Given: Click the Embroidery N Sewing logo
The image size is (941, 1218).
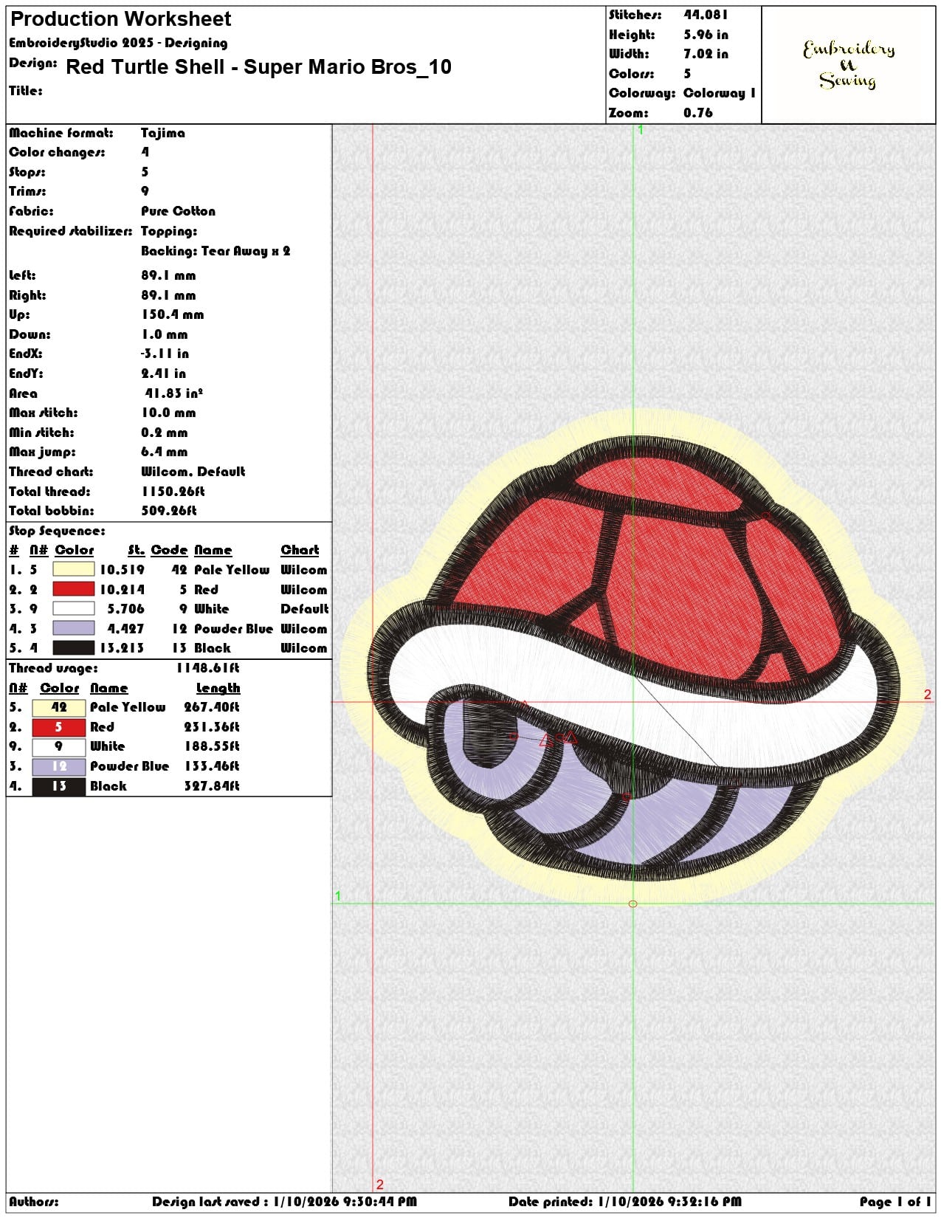Looking at the screenshot, I should [849, 65].
